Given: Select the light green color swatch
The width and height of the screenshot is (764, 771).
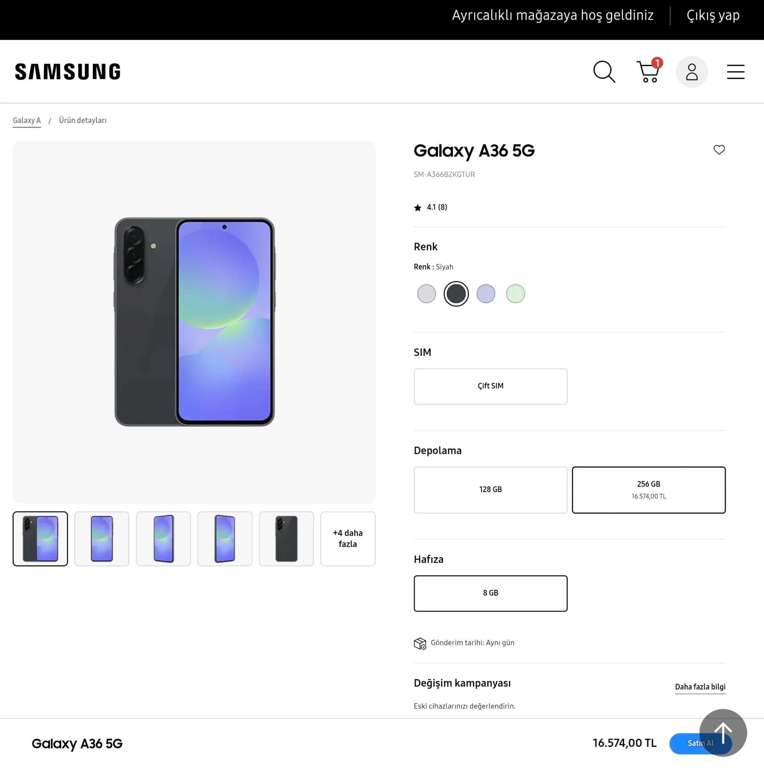Looking at the screenshot, I should point(515,294).
